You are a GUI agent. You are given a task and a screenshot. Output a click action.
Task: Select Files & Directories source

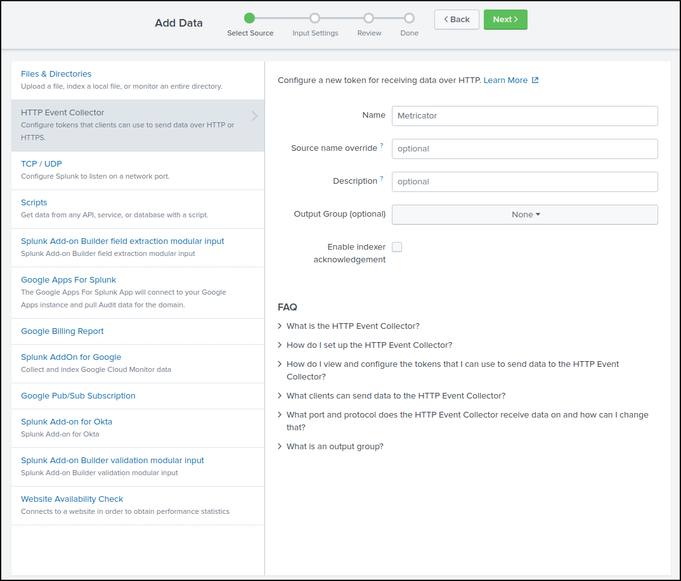click(56, 74)
